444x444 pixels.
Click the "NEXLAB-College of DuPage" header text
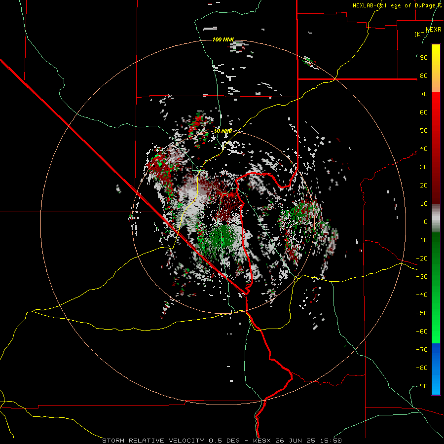(x=394, y=5)
